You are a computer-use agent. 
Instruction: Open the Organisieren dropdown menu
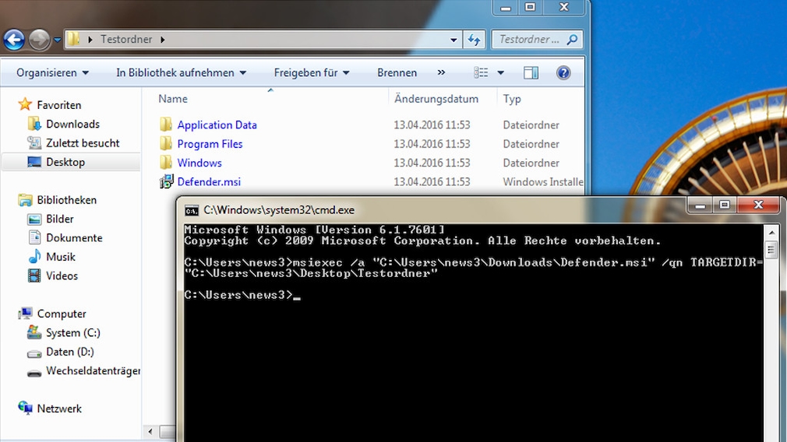pos(52,72)
